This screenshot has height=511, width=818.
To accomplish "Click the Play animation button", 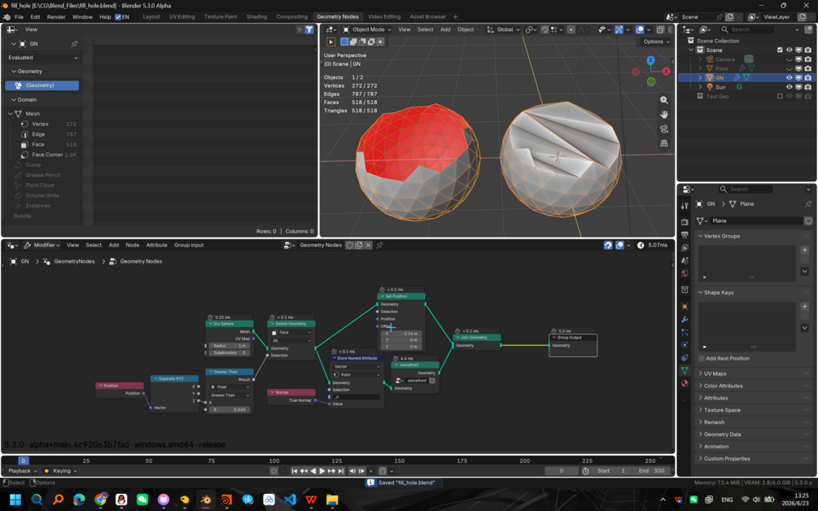I will (322, 471).
